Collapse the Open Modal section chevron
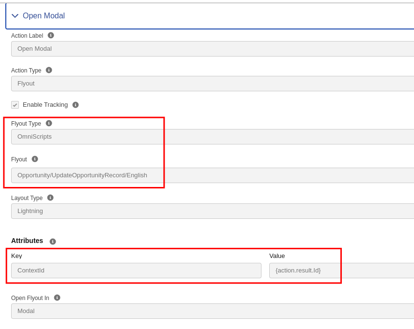This screenshot has width=414, height=329. coord(15,16)
